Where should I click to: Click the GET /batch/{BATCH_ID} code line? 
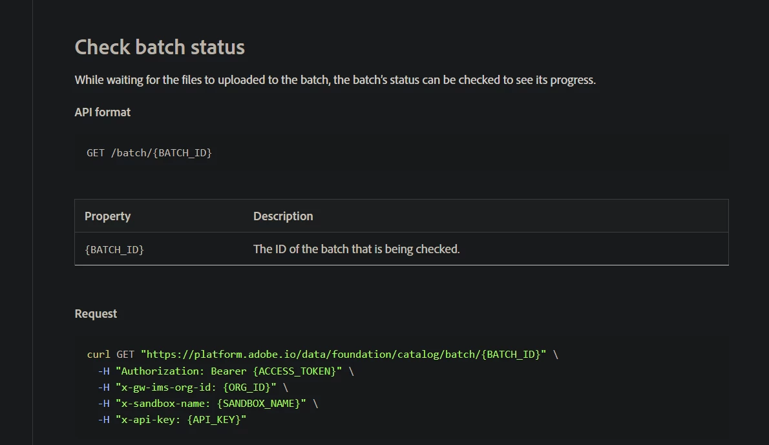click(149, 153)
